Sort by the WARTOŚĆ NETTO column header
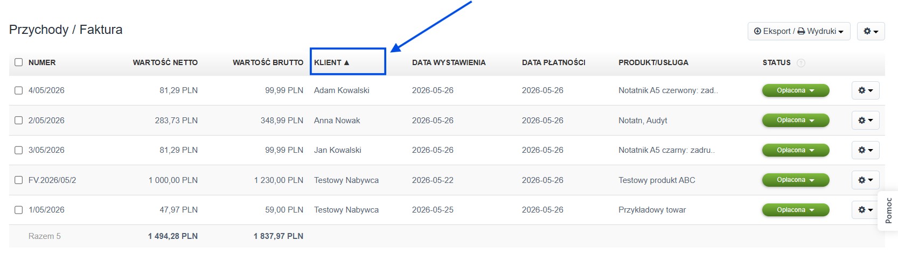The width and height of the screenshot is (898, 254). coord(165,62)
